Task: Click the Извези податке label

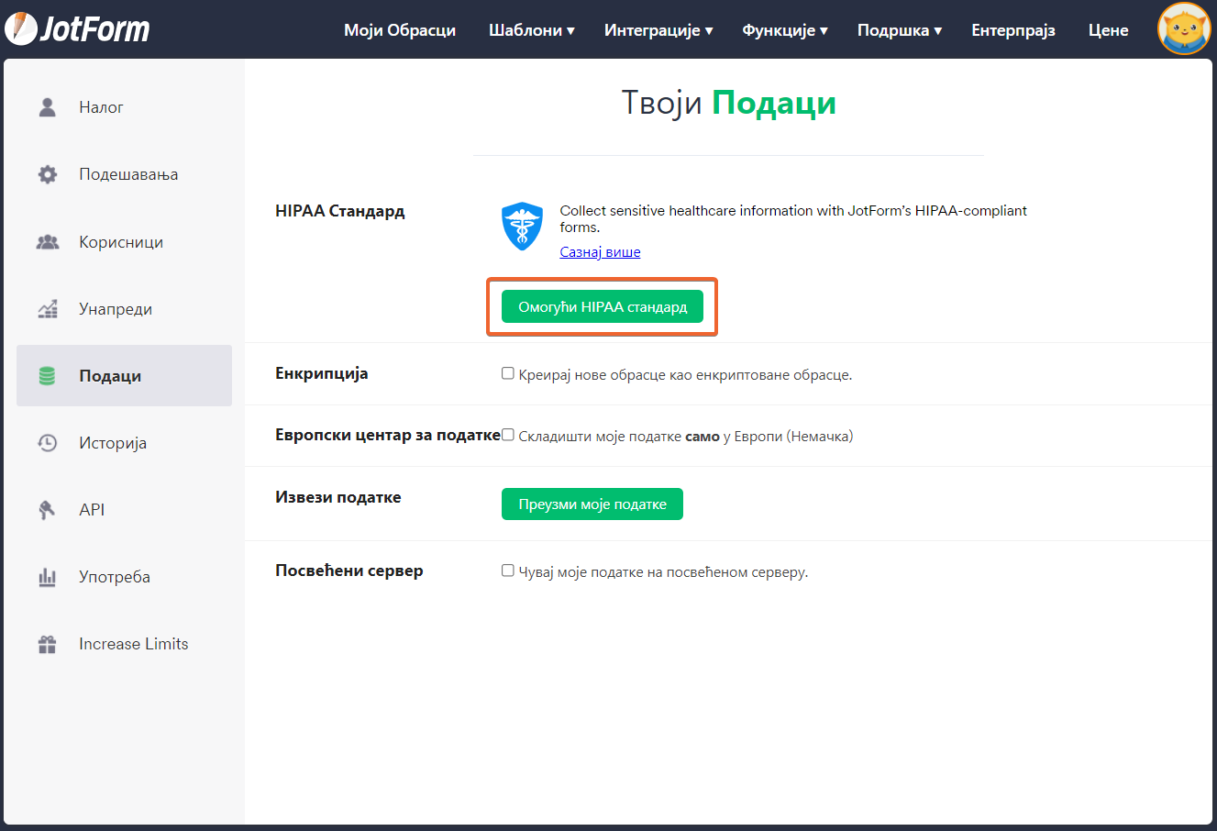Action: 338,497
